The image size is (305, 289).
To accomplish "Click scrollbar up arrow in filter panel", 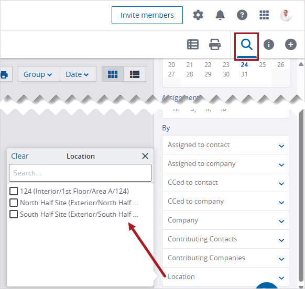I will click(x=301, y=64).
